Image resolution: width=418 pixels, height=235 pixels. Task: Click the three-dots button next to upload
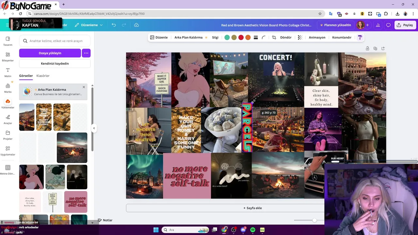click(x=86, y=53)
